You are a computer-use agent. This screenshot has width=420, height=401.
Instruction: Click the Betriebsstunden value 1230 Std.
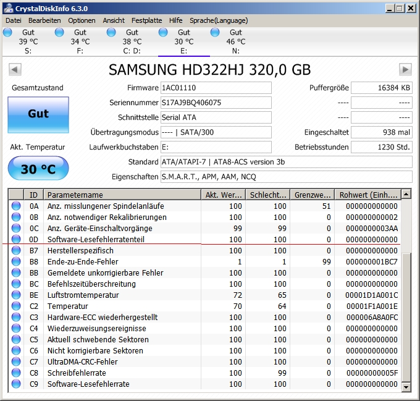click(382, 147)
